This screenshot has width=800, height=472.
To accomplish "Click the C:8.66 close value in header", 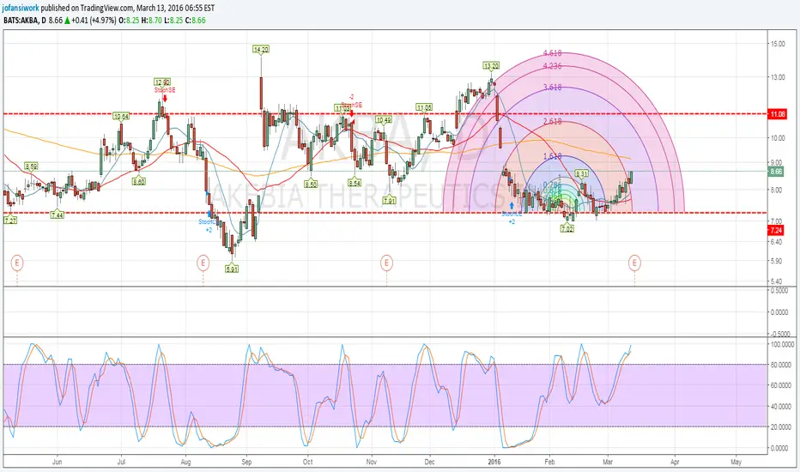I will coord(196,21).
